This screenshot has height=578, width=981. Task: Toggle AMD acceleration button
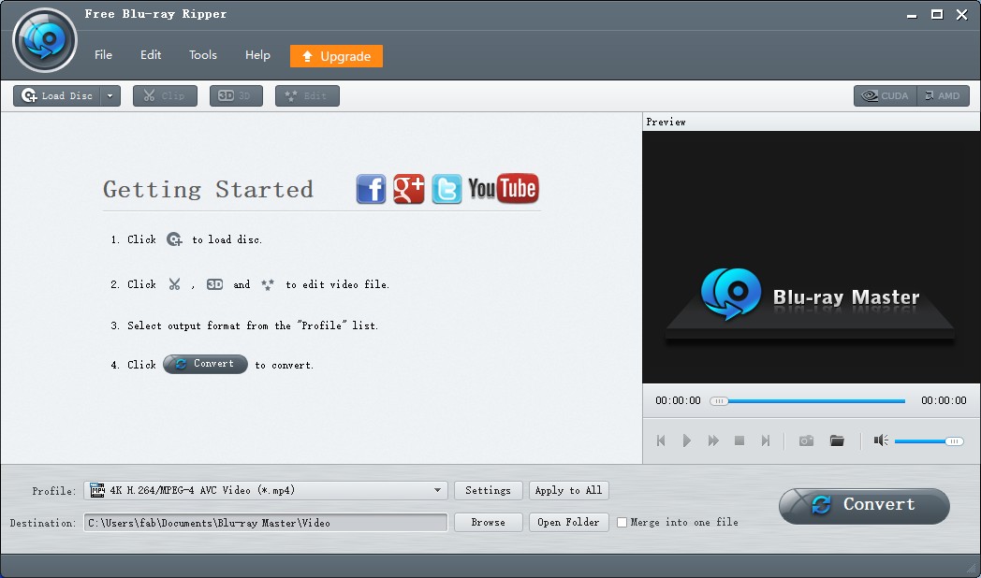[x=943, y=95]
